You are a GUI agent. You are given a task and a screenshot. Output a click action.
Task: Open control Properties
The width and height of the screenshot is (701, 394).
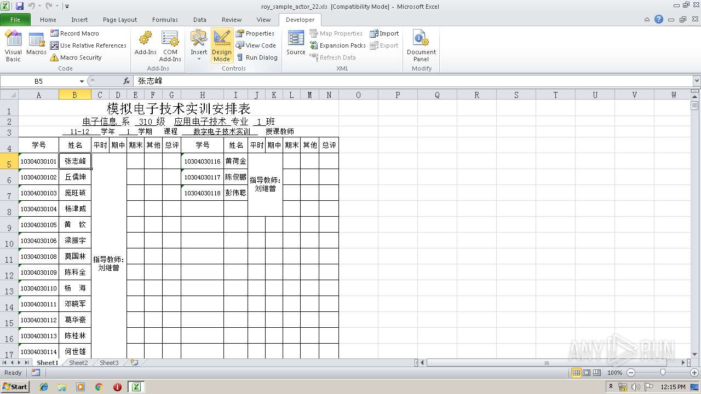click(255, 33)
